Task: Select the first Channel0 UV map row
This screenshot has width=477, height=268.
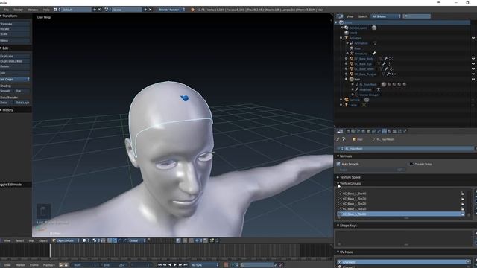Action: (x=404, y=262)
